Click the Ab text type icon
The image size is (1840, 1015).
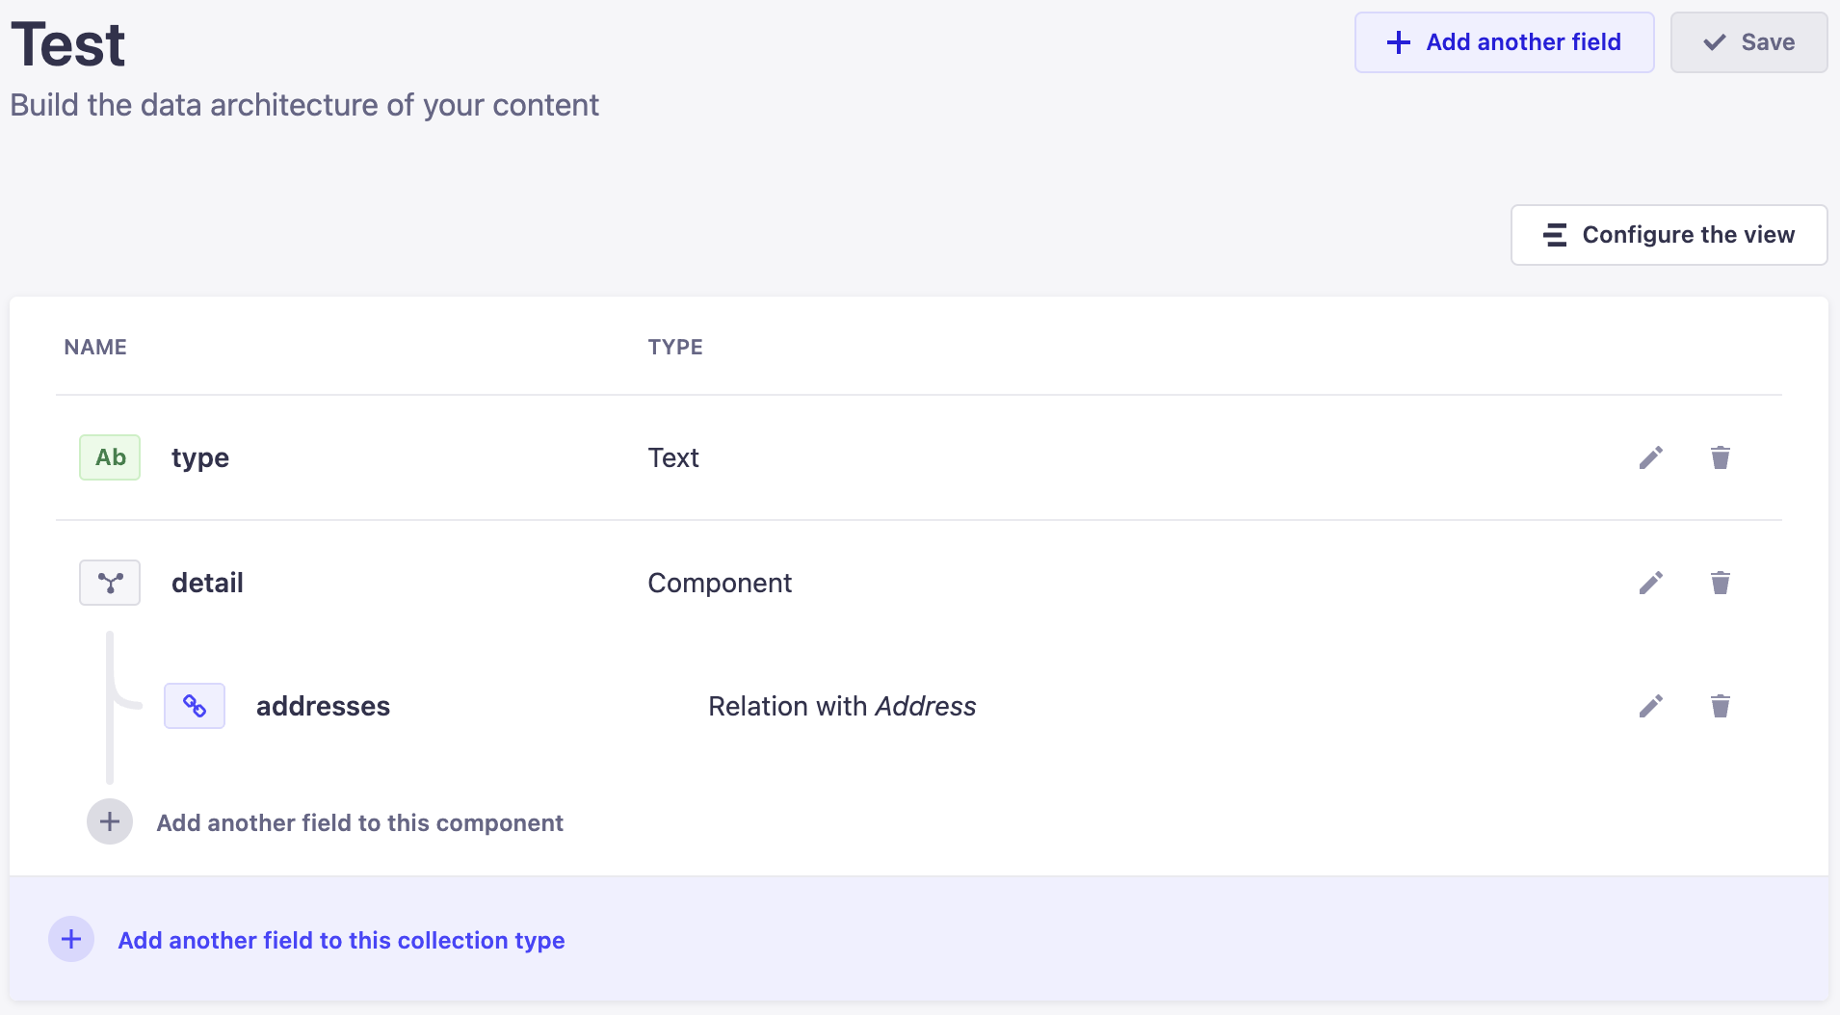pyautogui.click(x=110, y=457)
